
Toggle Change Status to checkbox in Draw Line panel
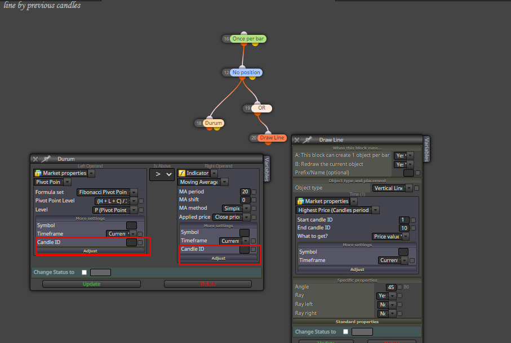[345, 332]
